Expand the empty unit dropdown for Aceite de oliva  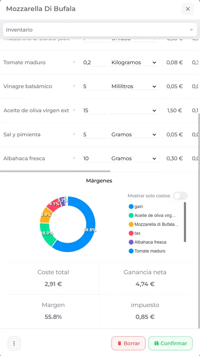[134, 110]
